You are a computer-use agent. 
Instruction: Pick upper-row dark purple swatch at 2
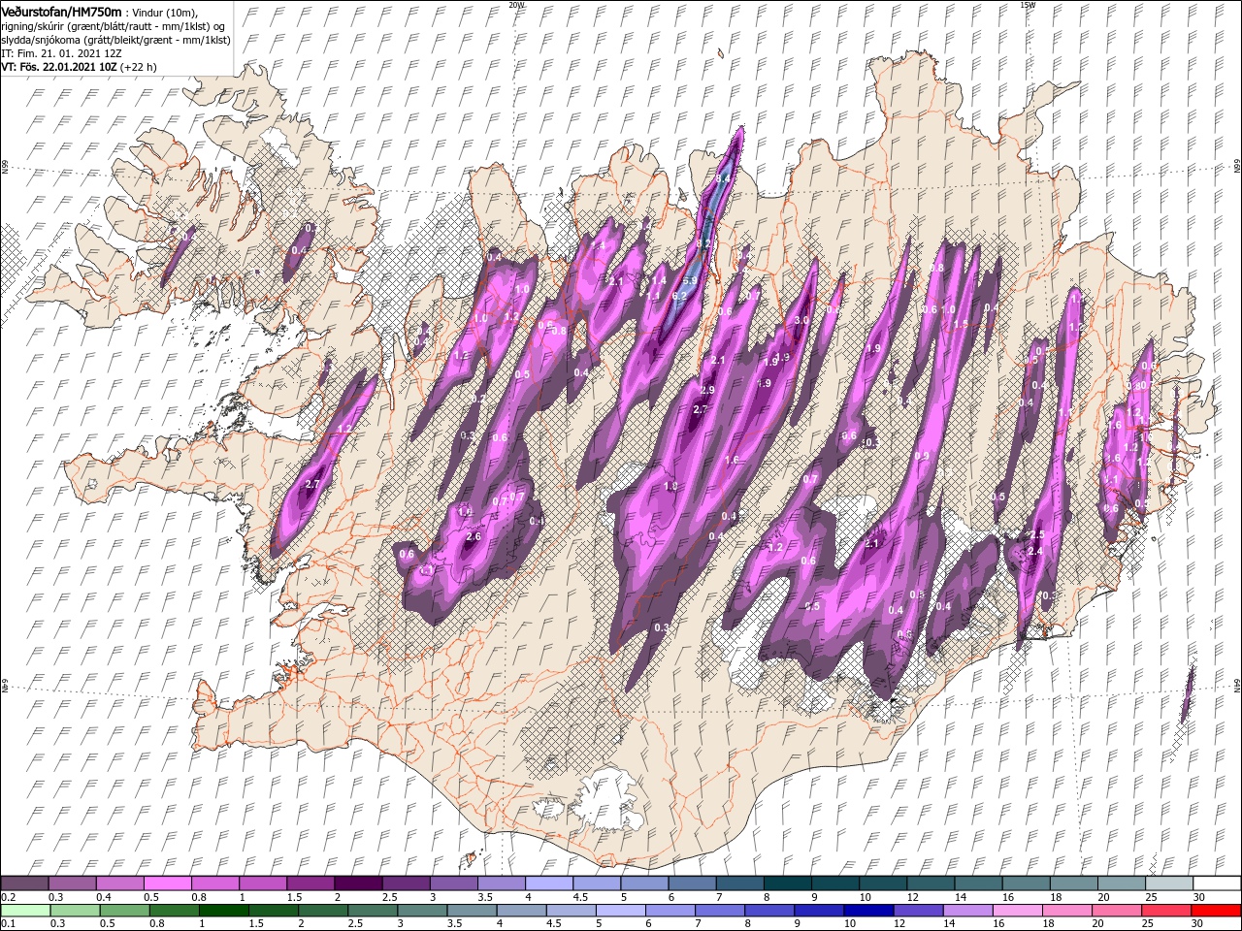[359, 883]
